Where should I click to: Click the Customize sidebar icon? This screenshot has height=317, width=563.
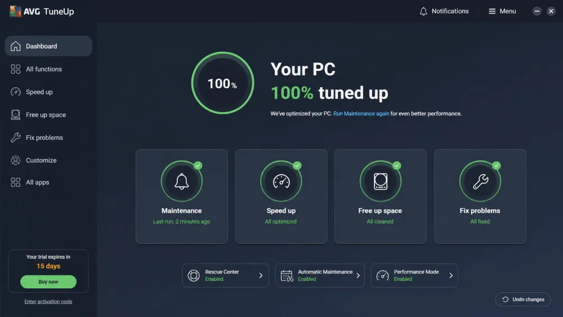pos(15,160)
